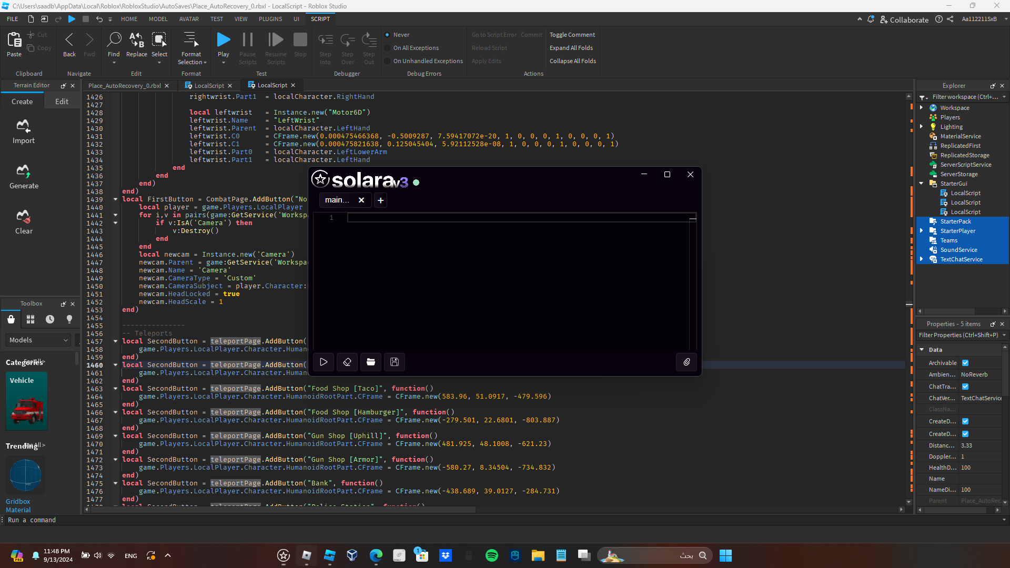Toggle the first CreateD... property checkbox
The height and width of the screenshot is (568, 1010).
(x=965, y=421)
